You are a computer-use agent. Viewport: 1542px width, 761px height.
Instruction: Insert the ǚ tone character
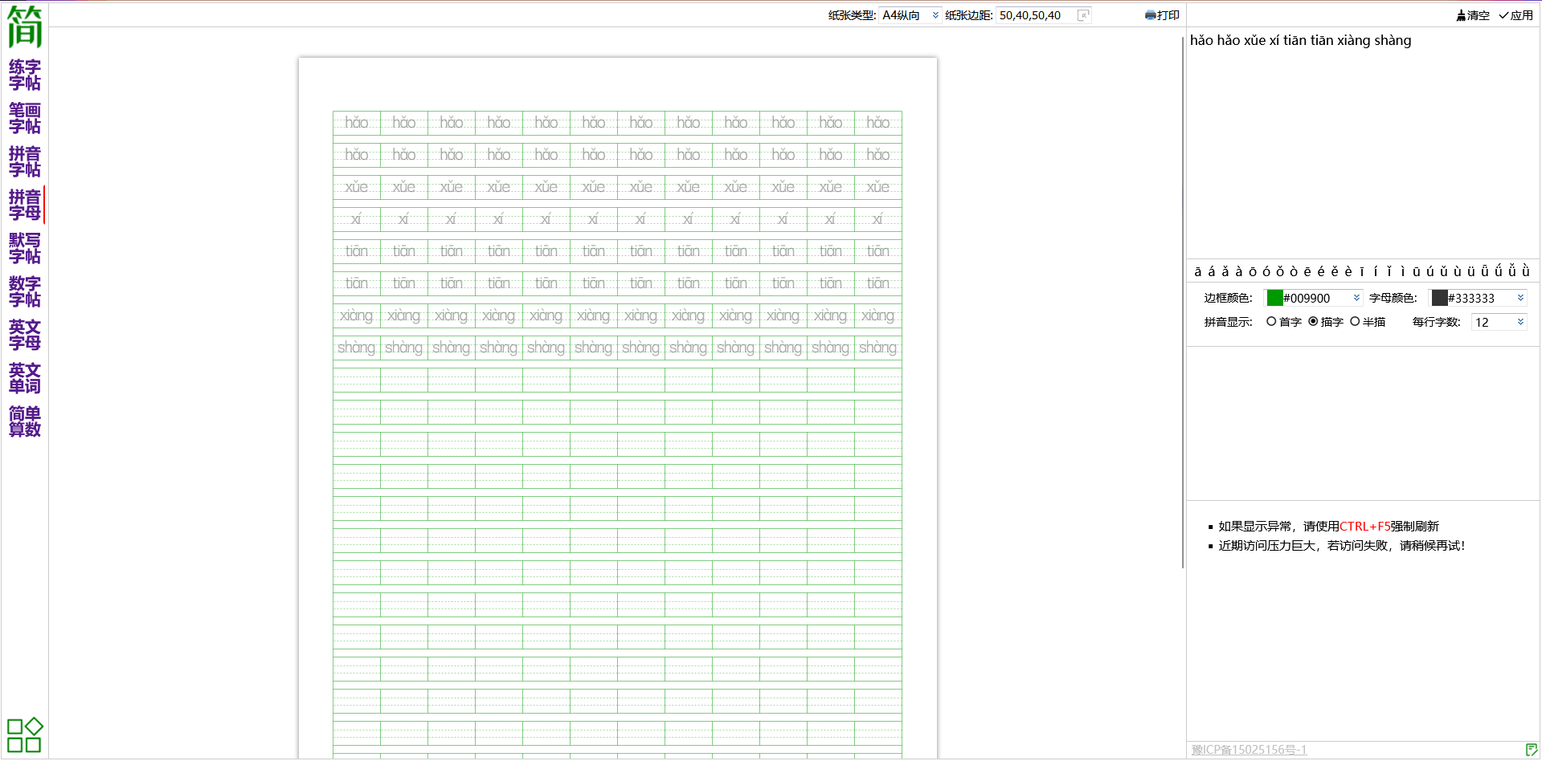[x=1511, y=271]
